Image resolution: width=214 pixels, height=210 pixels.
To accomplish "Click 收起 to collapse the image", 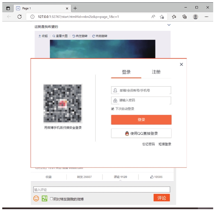I will click(x=43, y=36).
